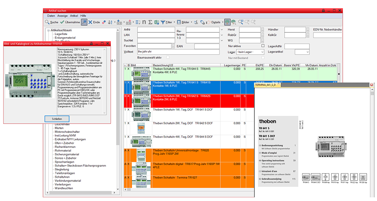Open the Lager '- kein Lager -' dropdown
The width and height of the screenshot is (377, 201).
point(250,52)
